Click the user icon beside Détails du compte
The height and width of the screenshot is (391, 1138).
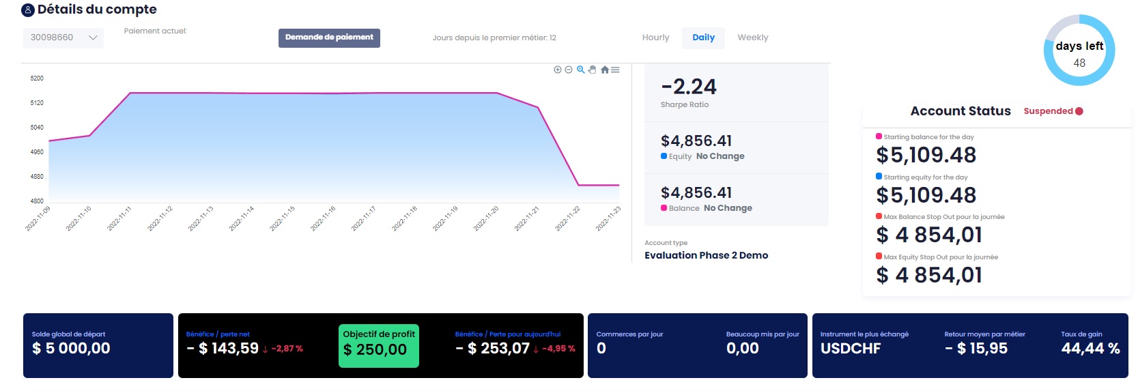(28, 10)
